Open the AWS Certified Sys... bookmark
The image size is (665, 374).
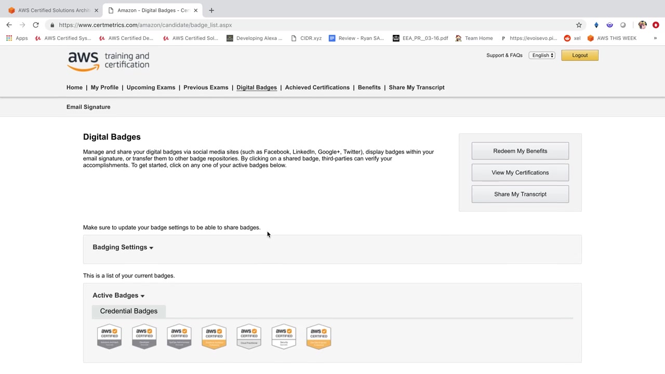coord(63,38)
